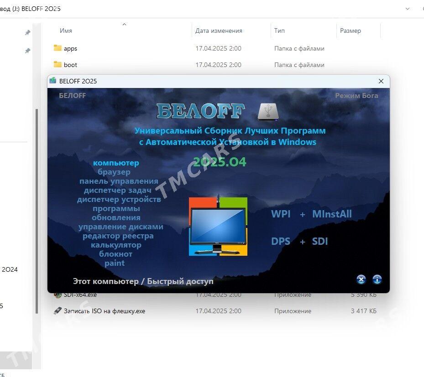Select the boot folder name in Explorer
This screenshot has height=377, width=424.
70,65
